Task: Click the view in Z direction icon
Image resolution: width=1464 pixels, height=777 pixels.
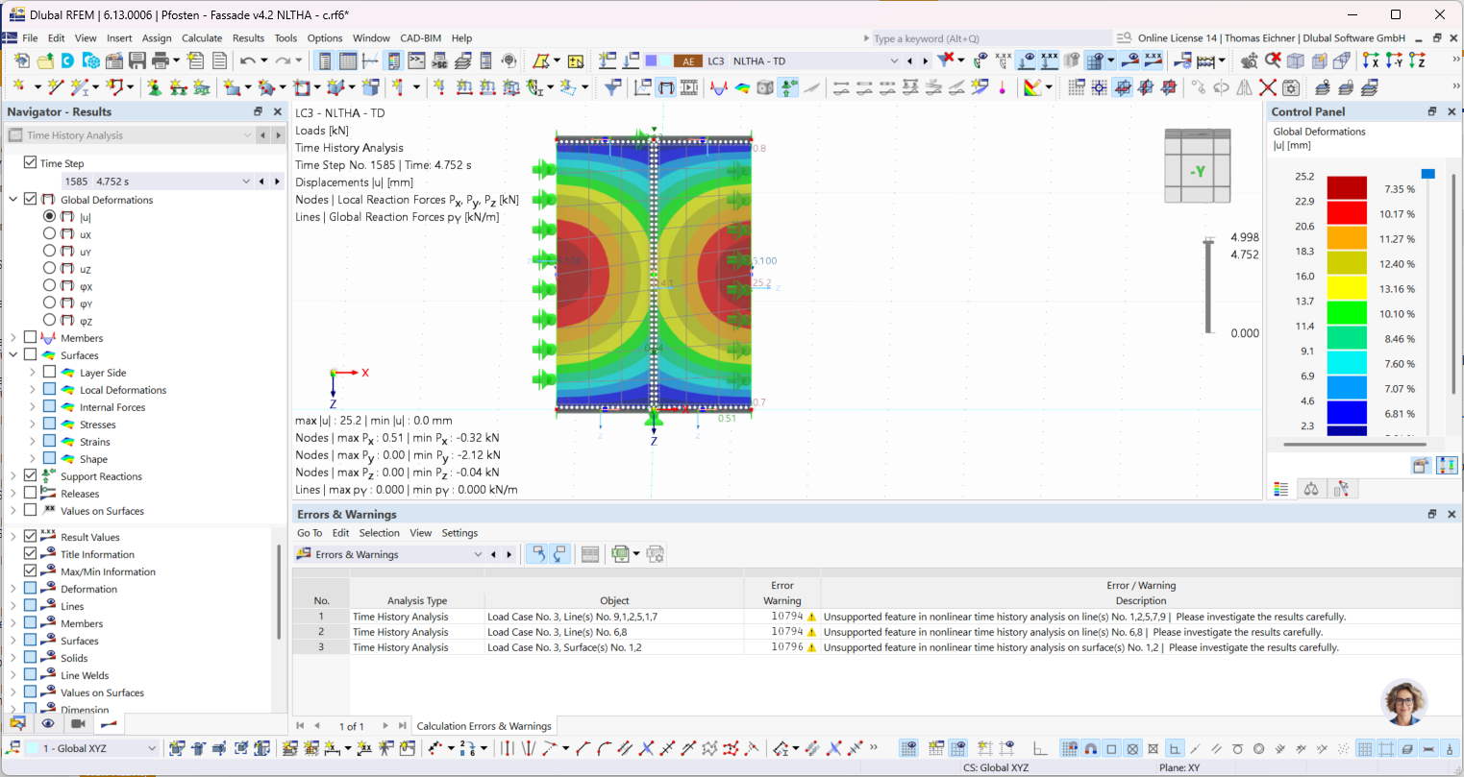Action: (1418, 61)
